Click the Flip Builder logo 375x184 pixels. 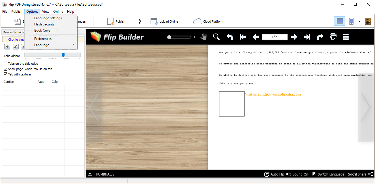click(117, 37)
